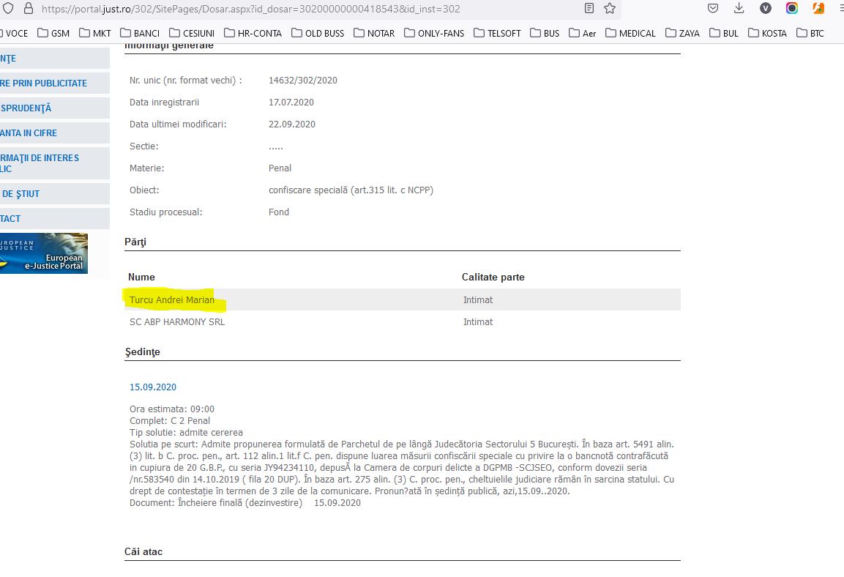The width and height of the screenshot is (844, 577).
Task: Open the MEDICAL bookmarks folder
Action: (x=630, y=33)
